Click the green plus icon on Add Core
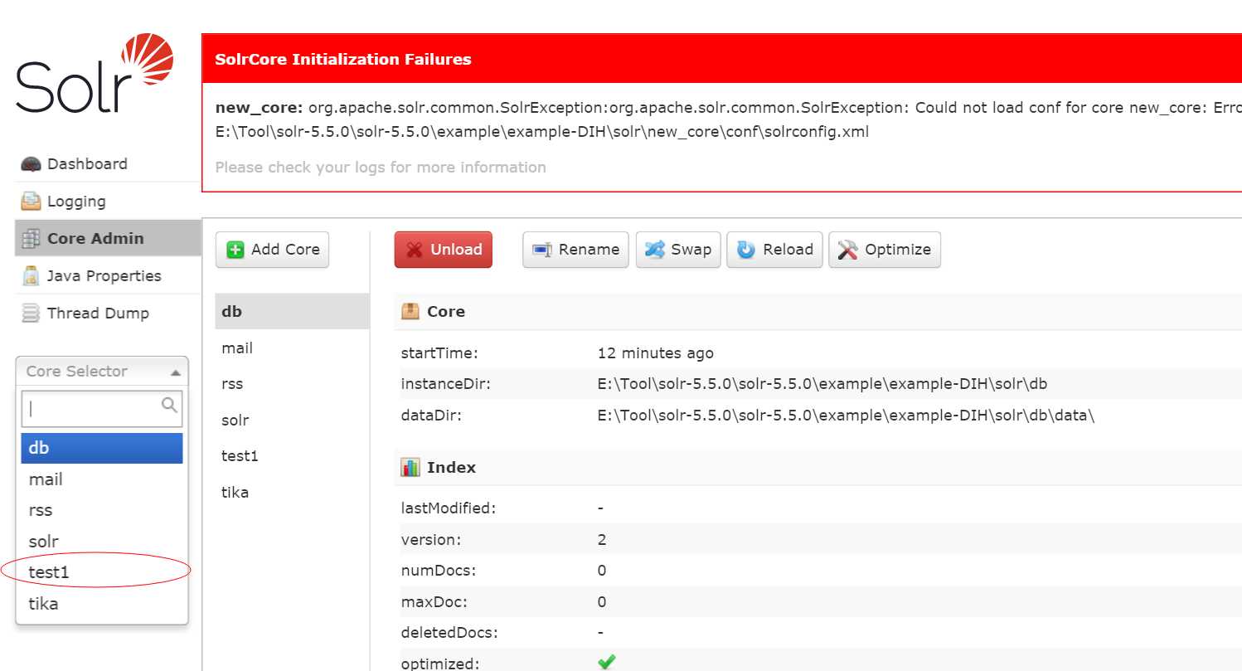 (x=235, y=250)
